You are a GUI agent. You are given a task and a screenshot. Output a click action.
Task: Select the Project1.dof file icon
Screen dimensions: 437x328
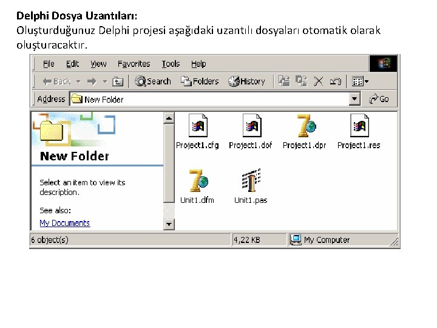coord(252,126)
